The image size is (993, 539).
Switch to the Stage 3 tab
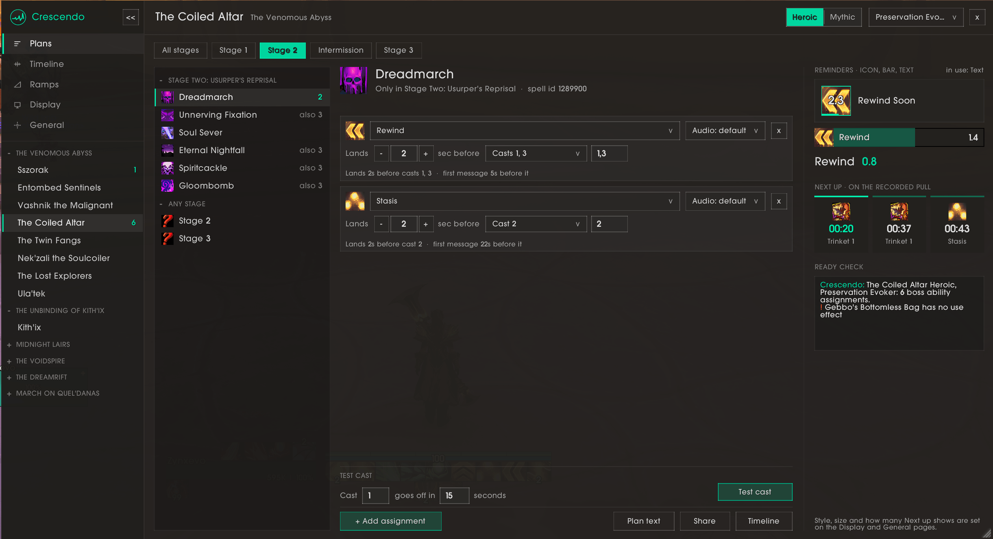pos(398,50)
